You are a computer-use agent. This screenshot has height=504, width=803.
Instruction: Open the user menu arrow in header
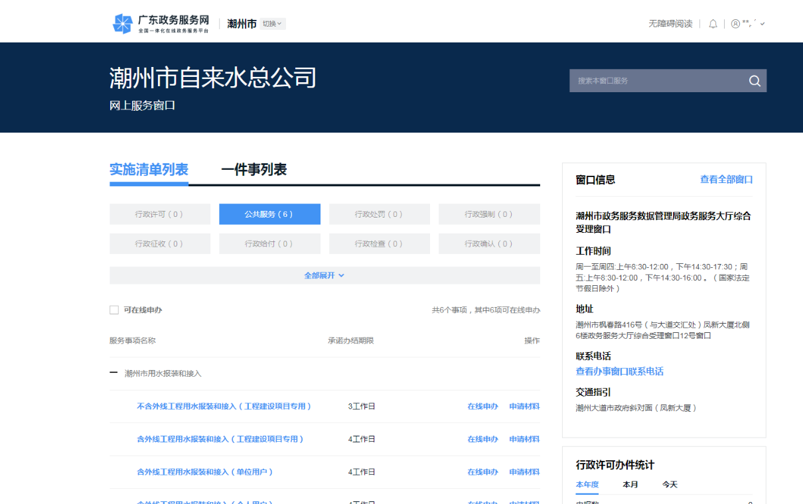[x=763, y=24]
